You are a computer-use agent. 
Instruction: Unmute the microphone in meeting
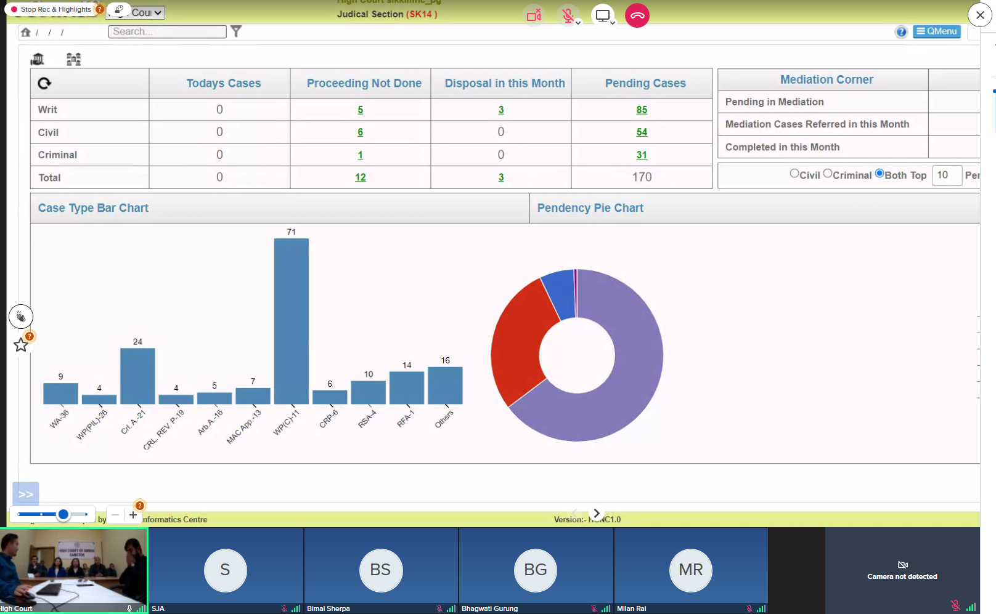pos(568,15)
